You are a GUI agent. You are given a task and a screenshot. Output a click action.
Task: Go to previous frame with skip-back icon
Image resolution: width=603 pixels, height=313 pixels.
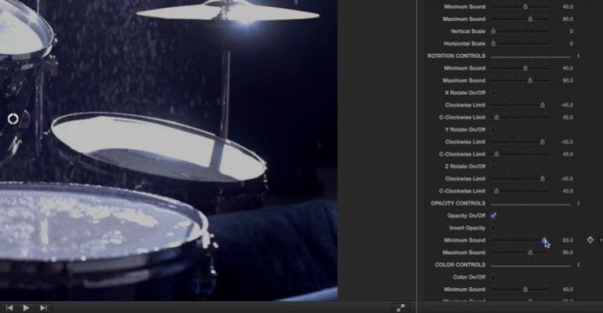click(9, 308)
